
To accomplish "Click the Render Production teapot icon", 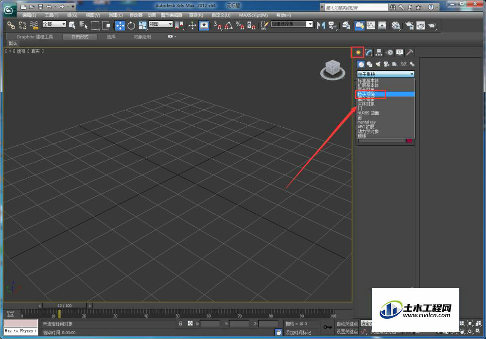I will pyautogui.click(x=432, y=25).
